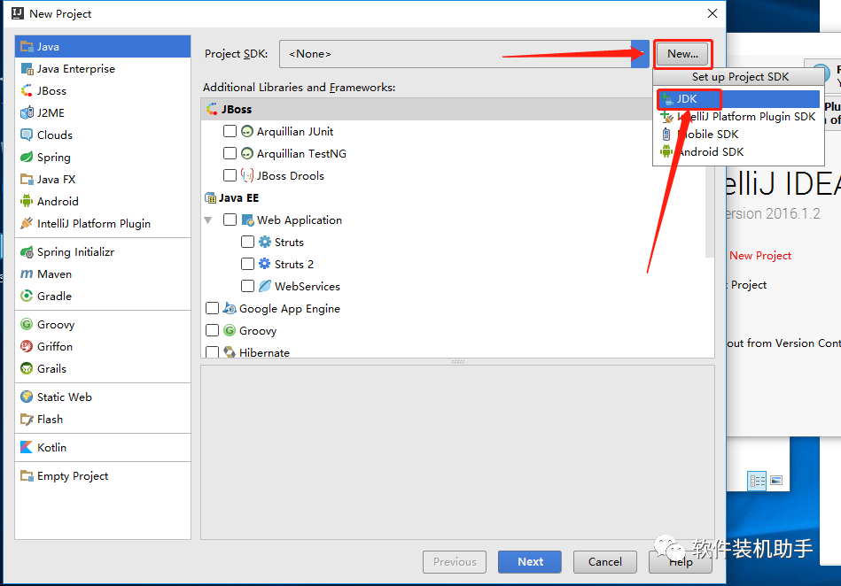Choose JDK from Set up Project SDK menu
Image resolution: width=841 pixels, height=586 pixels.
click(738, 98)
